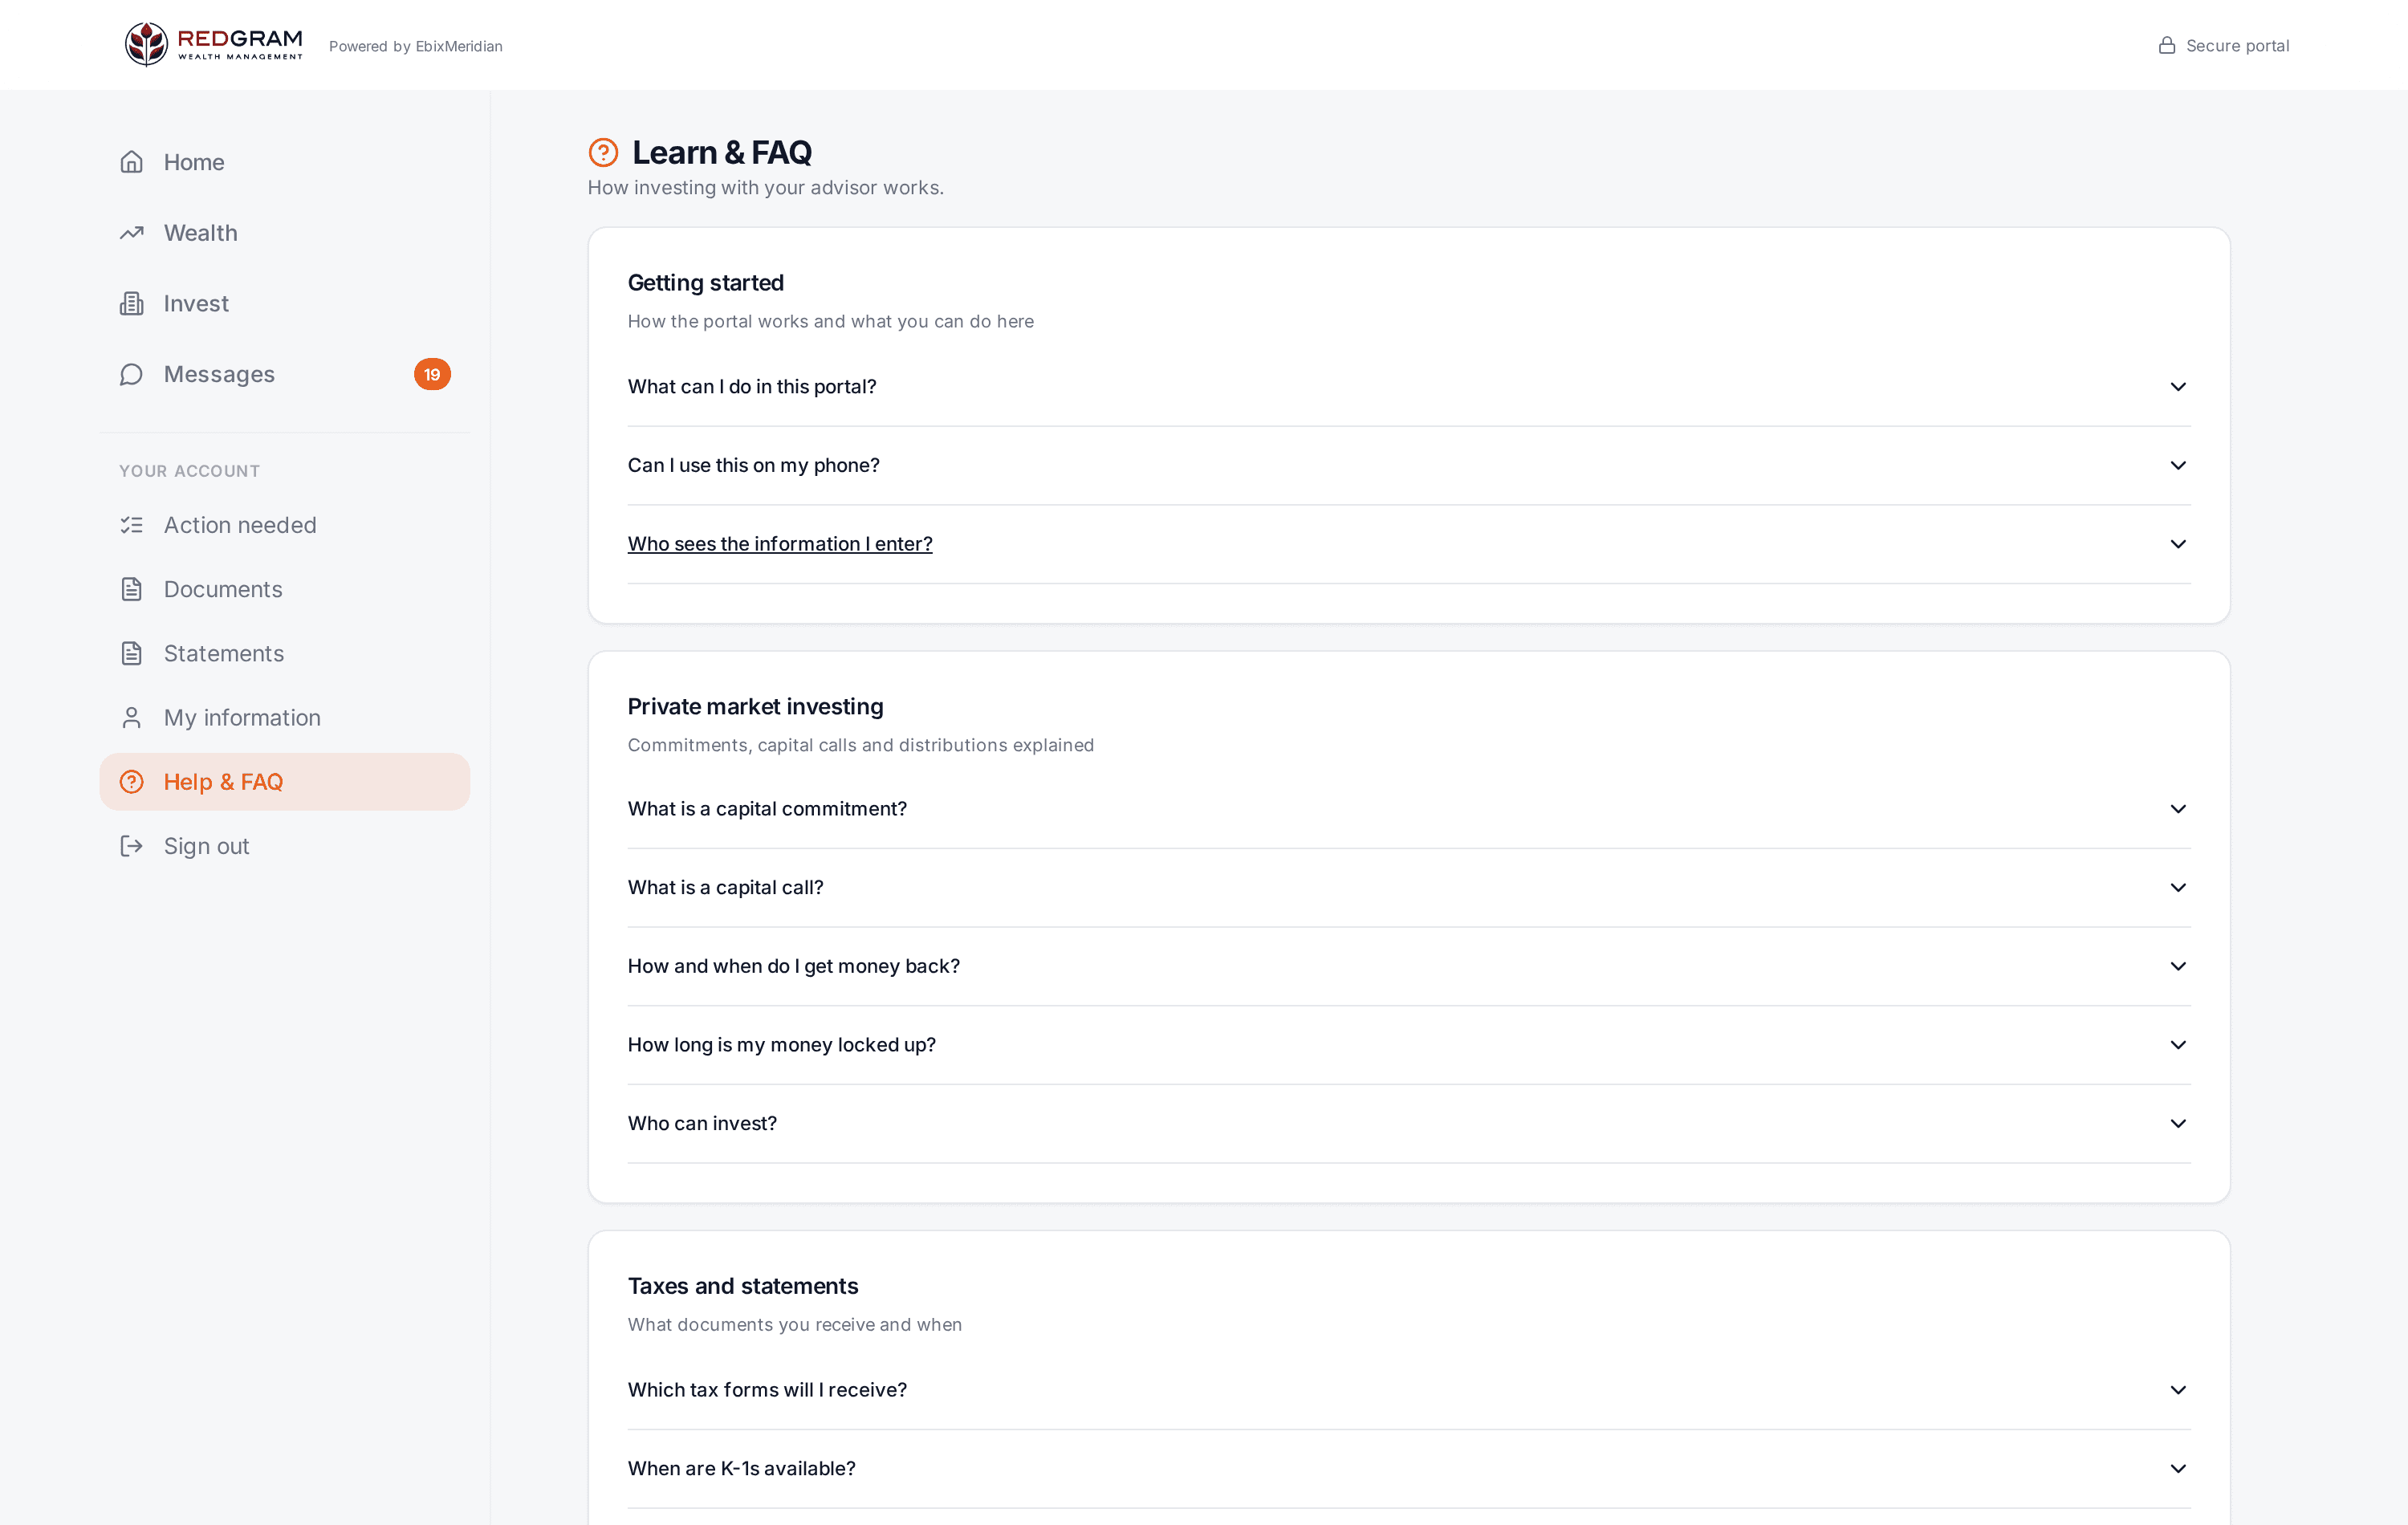Open the Action needed page
The height and width of the screenshot is (1525, 2408).
(285, 525)
